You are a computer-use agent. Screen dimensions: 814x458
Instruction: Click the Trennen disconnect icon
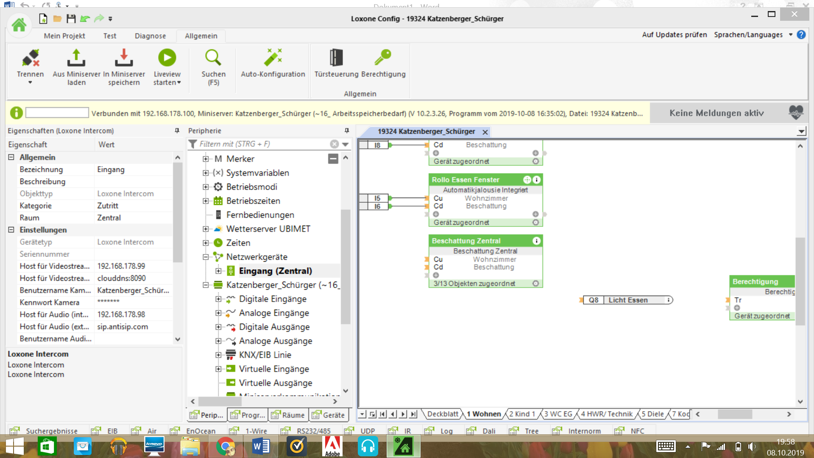[x=31, y=58]
